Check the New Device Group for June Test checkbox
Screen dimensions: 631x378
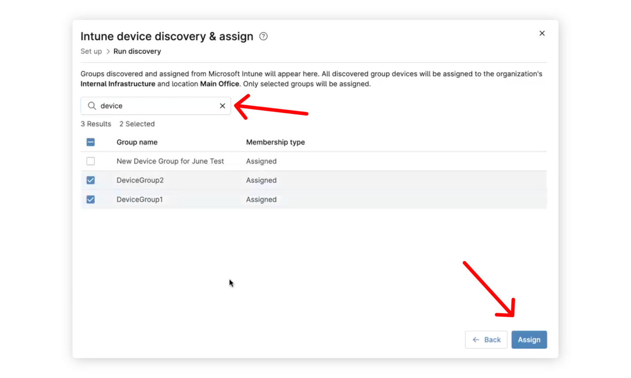pos(90,161)
